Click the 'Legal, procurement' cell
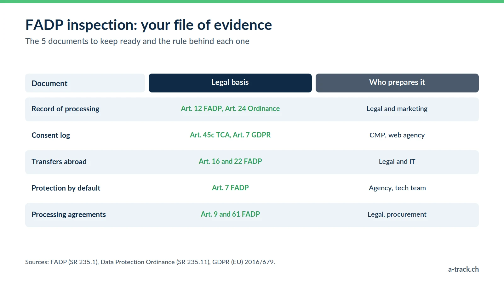The height and width of the screenshot is (283, 504). click(397, 214)
